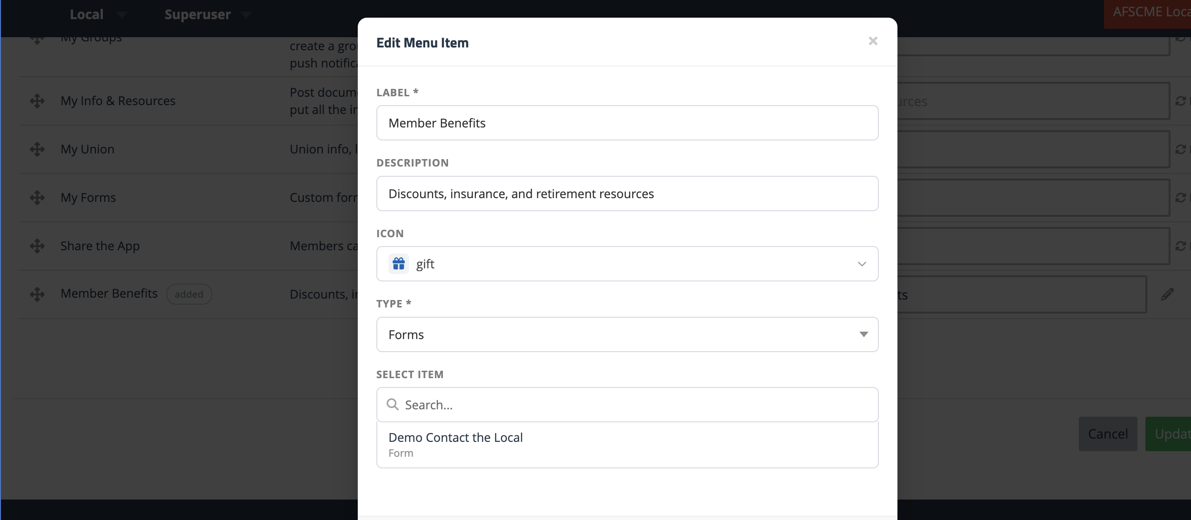Open the Local menu in top bar
This screenshot has width=1191, height=520.
point(87,14)
